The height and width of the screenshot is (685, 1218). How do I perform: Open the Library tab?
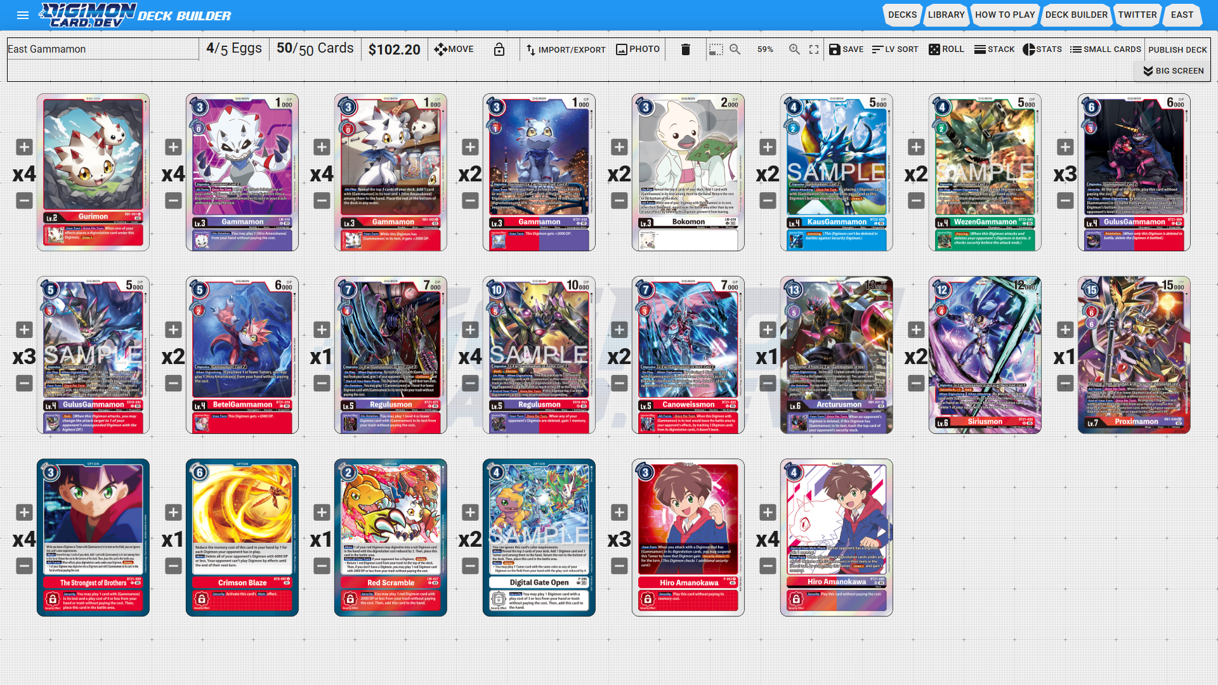[x=946, y=15]
